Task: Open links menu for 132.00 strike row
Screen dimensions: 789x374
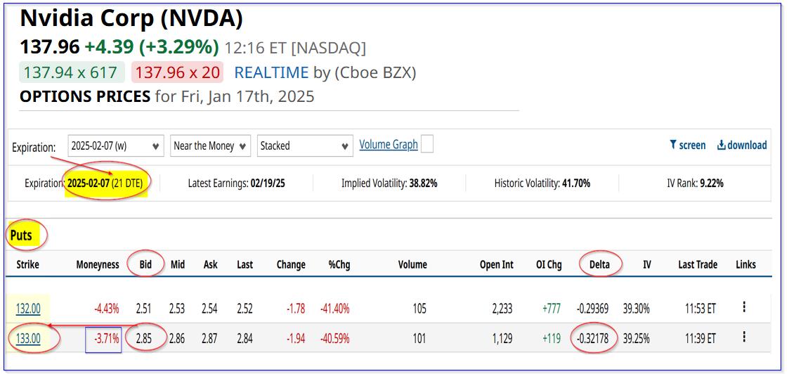Action: click(x=744, y=307)
